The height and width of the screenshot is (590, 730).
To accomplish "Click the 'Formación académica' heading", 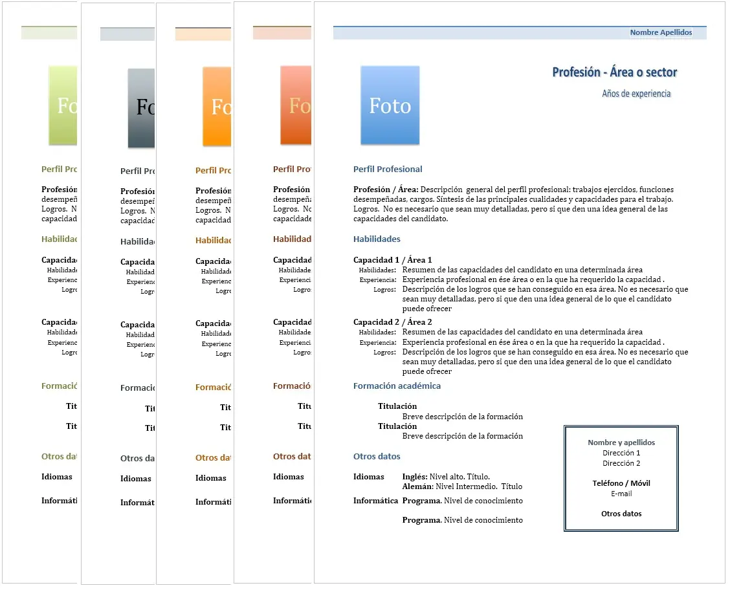I will (x=397, y=386).
